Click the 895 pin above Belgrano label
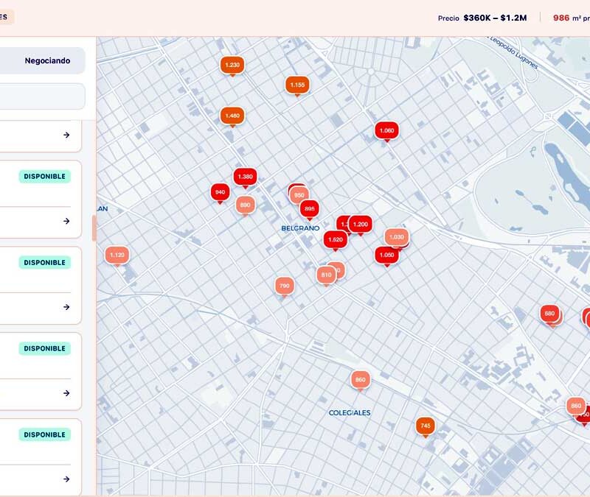Viewport: 590px width, 497px height. coord(310,209)
